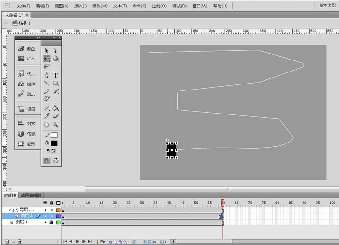Toggle lock dot of 图层 2
The image size is (339, 245).
pyautogui.click(x=52, y=216)
